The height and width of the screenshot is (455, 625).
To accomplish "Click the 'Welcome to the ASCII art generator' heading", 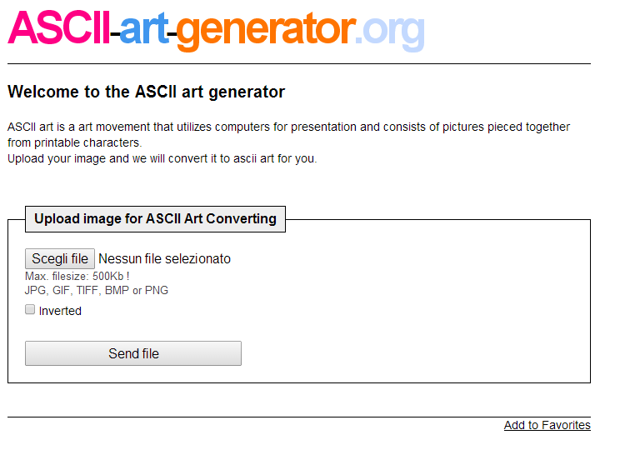I will 147,92.
